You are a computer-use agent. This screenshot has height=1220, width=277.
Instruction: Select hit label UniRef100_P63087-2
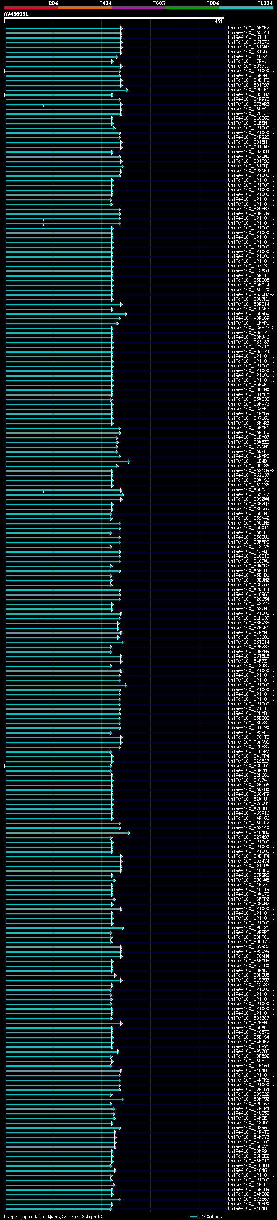click(x=251, y=295)
